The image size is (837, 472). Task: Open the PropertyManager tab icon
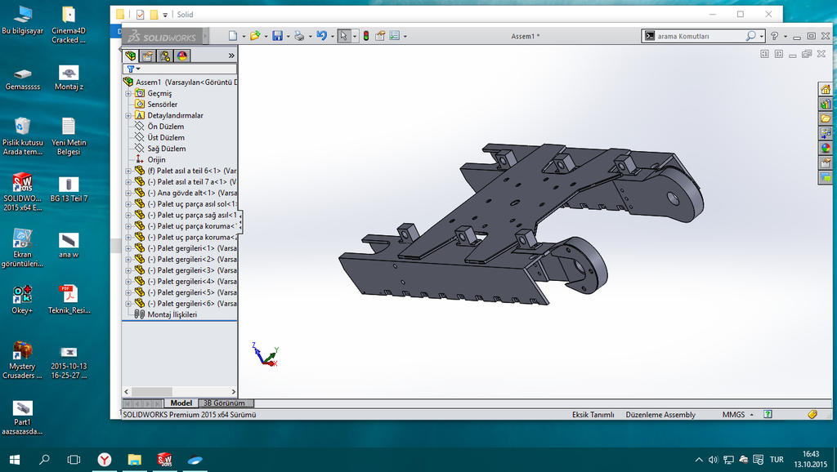[147, 56]
